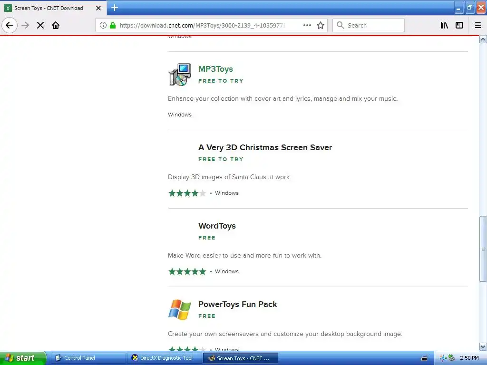This screenshot has width=487, height=365.
Task: Switch to DirectX Diagnostic Tool in taskbar
Action: tap(164, 358)
